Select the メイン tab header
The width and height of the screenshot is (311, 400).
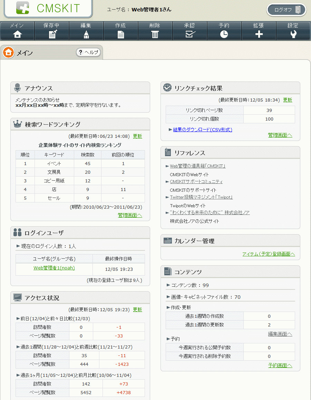[24, 53]
